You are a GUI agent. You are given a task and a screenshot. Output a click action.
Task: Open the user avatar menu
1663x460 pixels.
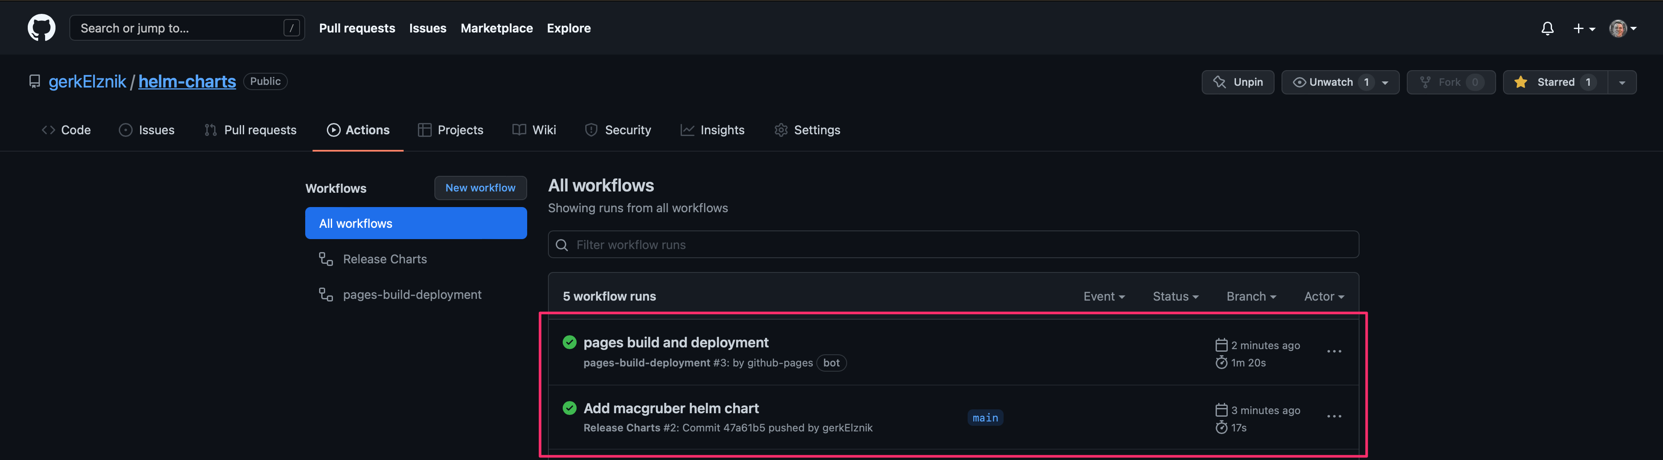(1622, 29)
